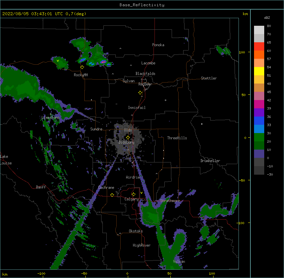Screen dimensions: 284x278
Task: Click the RedDeer city label
Action: [145, 84]
